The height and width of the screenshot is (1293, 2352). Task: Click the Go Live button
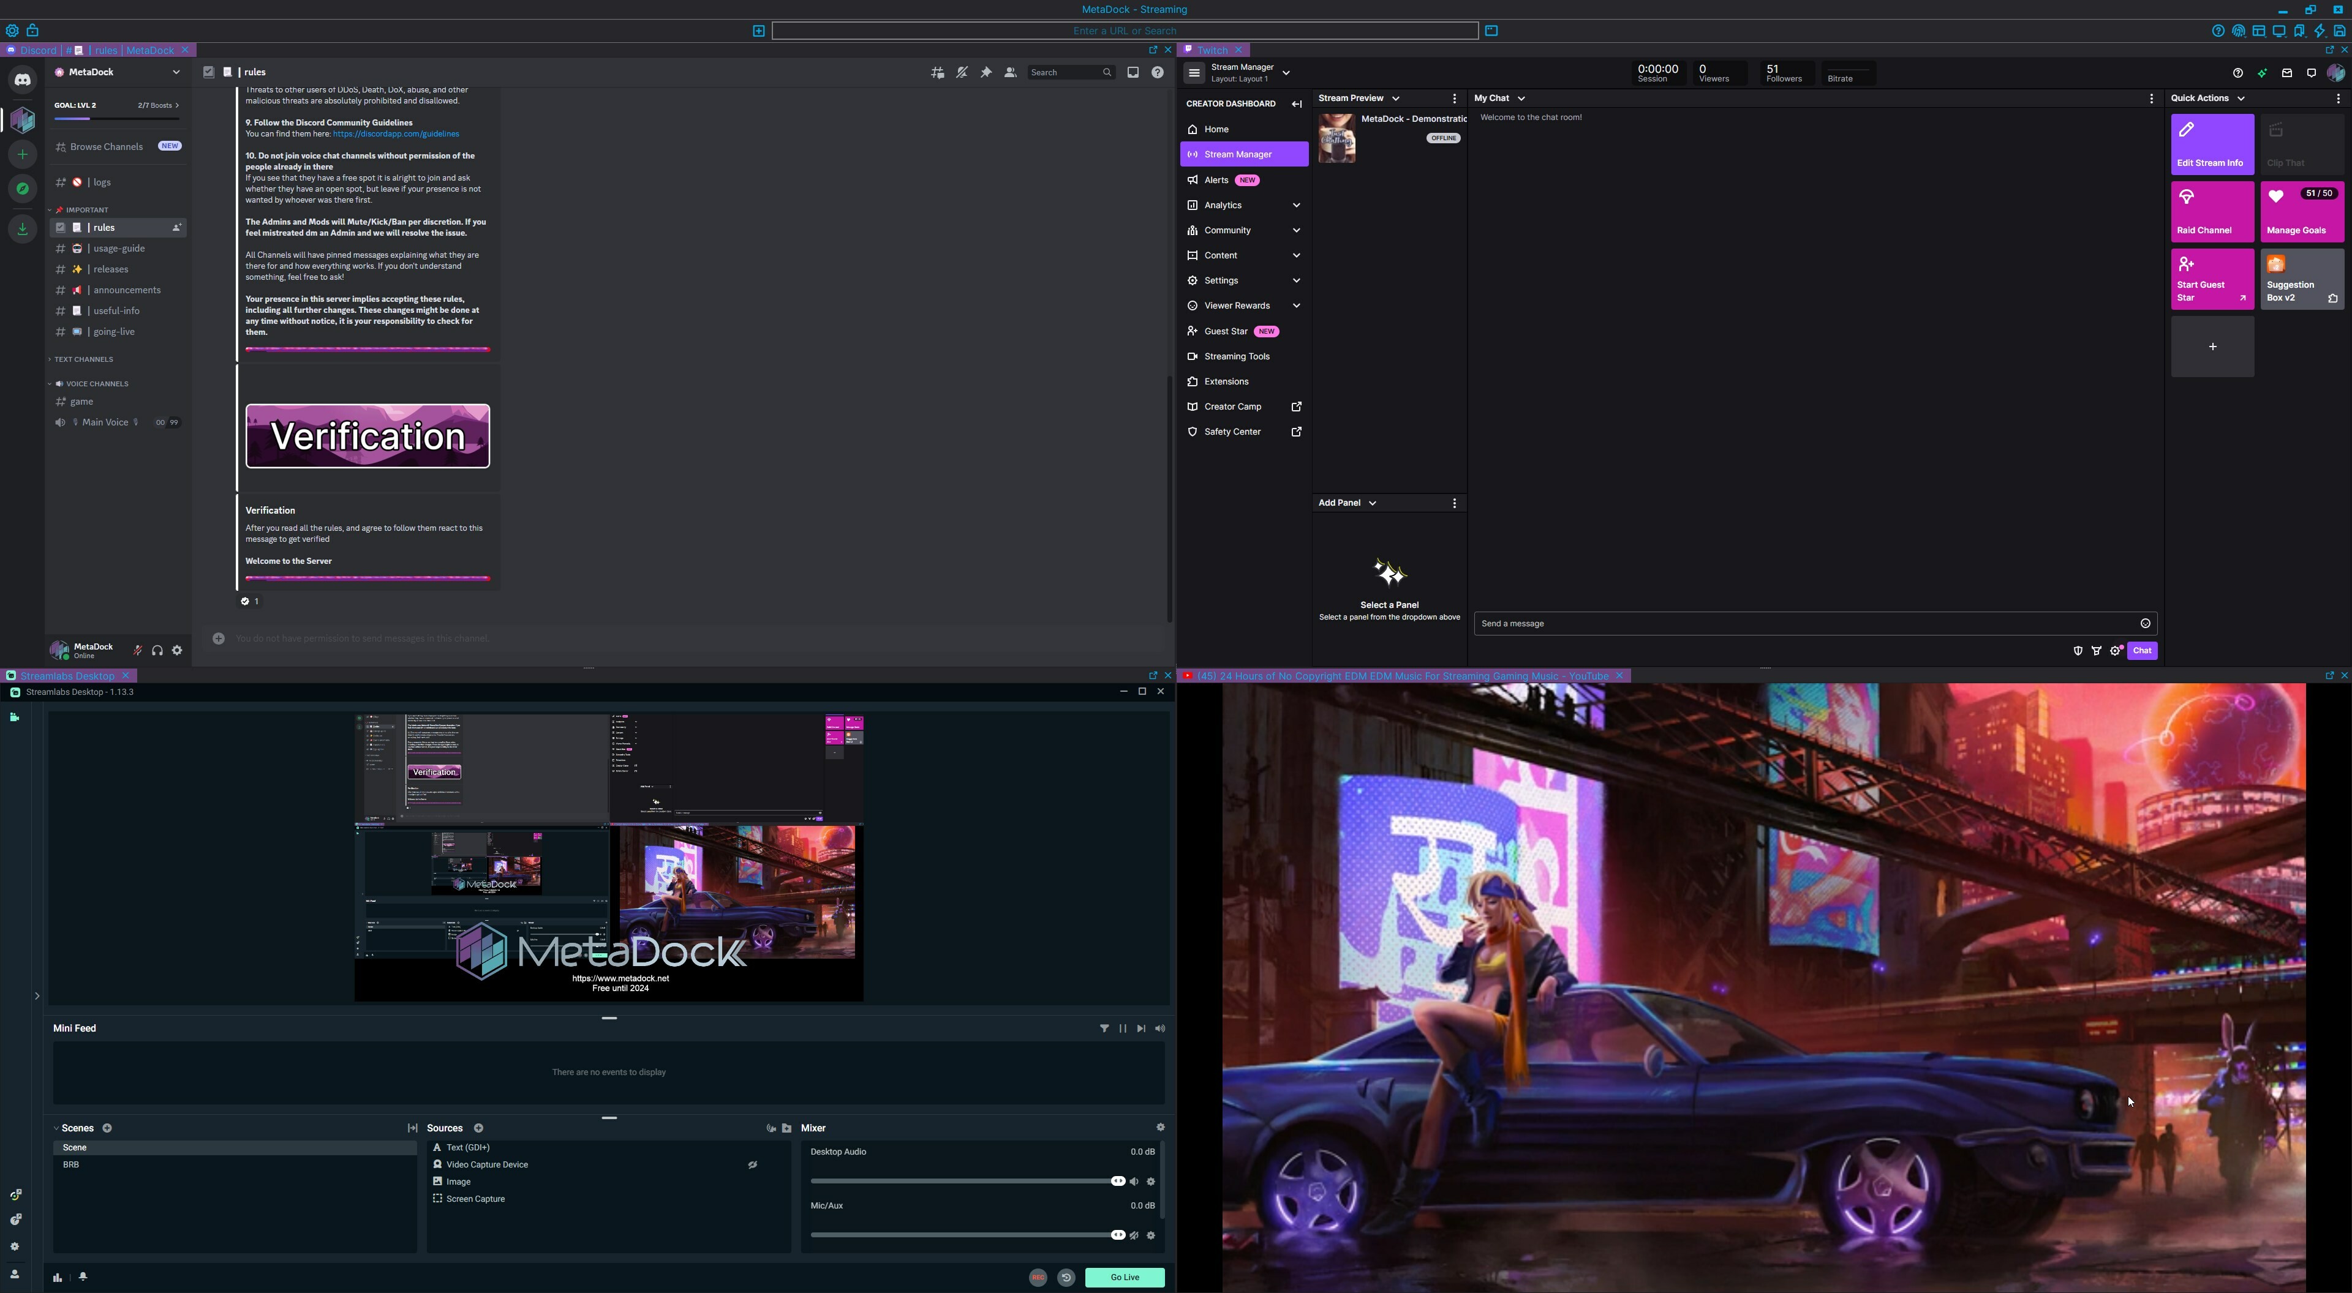pyautogui.click(x=1124, y=1278)
